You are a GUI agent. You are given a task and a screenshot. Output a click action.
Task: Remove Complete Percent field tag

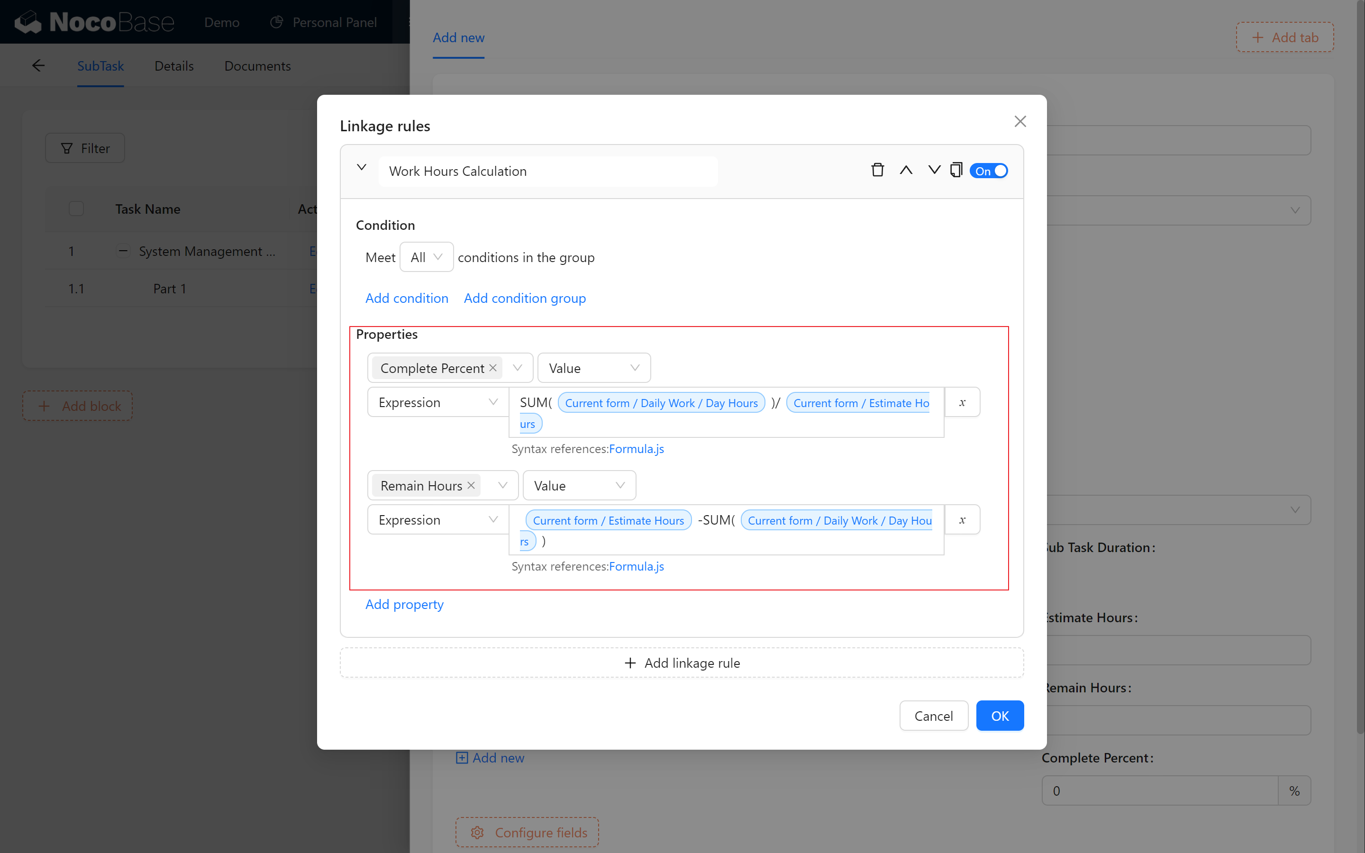(x=493, y=368)
